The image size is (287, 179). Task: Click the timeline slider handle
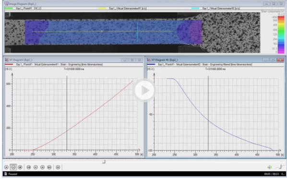pyautogui.click(x=104, y=161)
